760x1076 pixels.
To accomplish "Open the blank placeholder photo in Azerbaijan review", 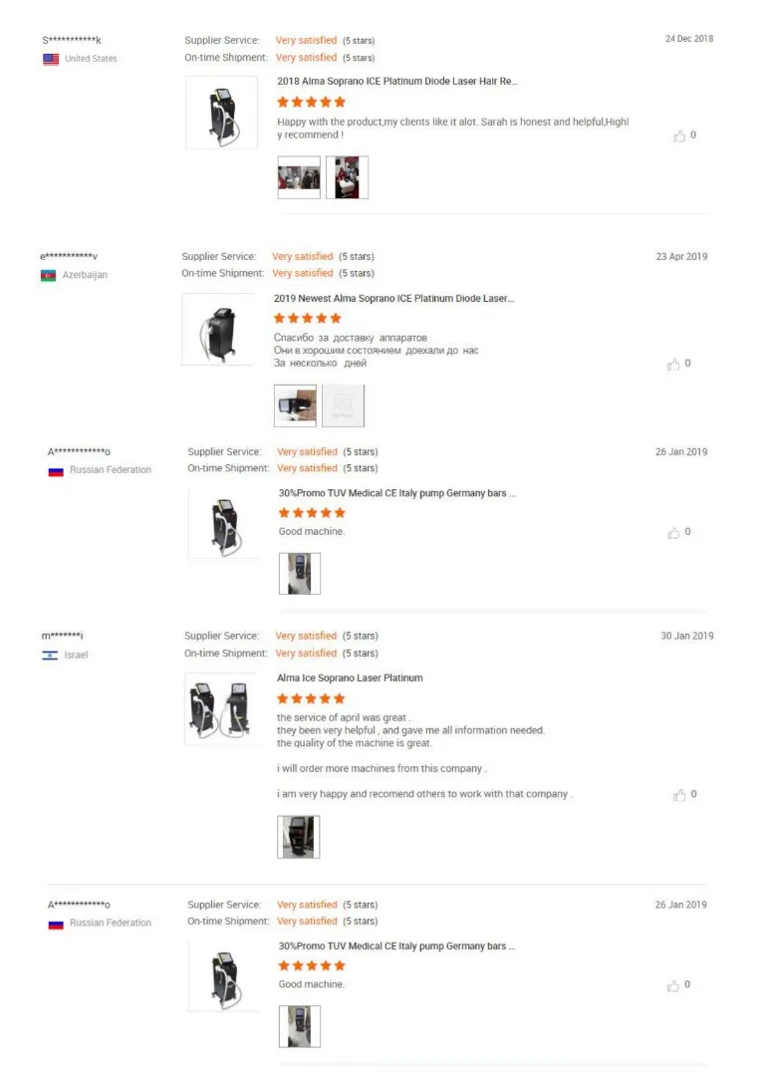I will click(x=343, y=405).
